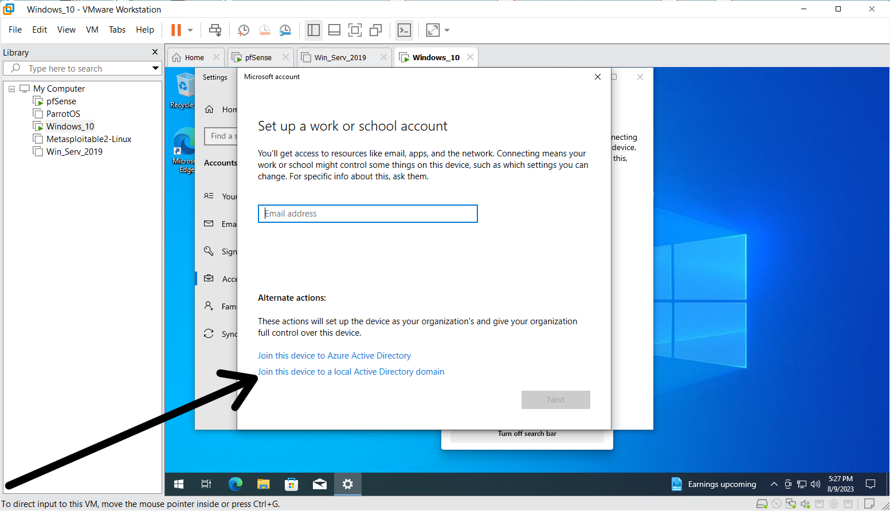Switch to the Home tab
Image resolution: width=890 pixels, height=511 pixels.
194,57
